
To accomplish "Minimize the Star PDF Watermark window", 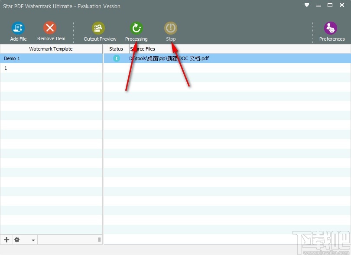I will coord(318,5).
